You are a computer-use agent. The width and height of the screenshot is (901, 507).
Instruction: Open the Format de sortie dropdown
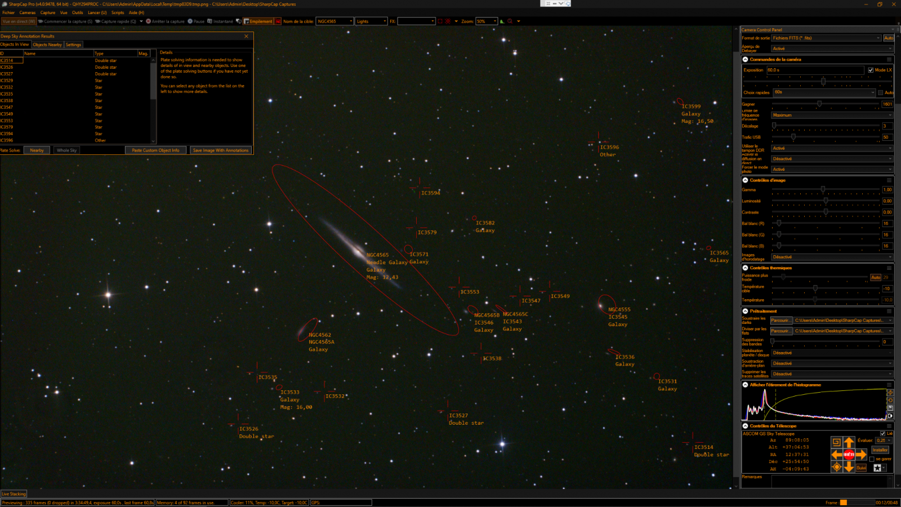tap(826, 38)
